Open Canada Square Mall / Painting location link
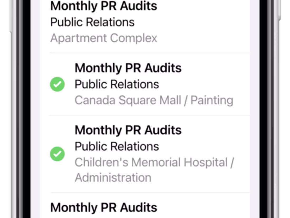Screen dimensions: 290x218 [x=154, y=100]
